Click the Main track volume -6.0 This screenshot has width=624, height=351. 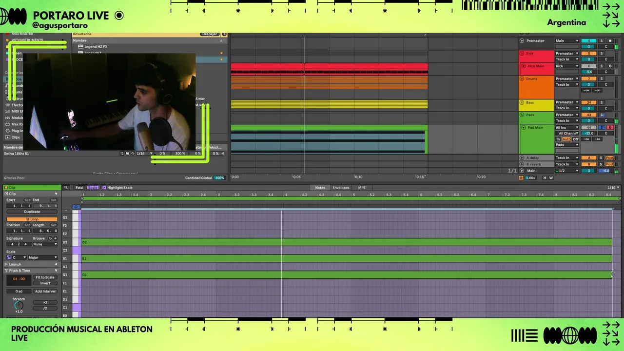point(606,171)
